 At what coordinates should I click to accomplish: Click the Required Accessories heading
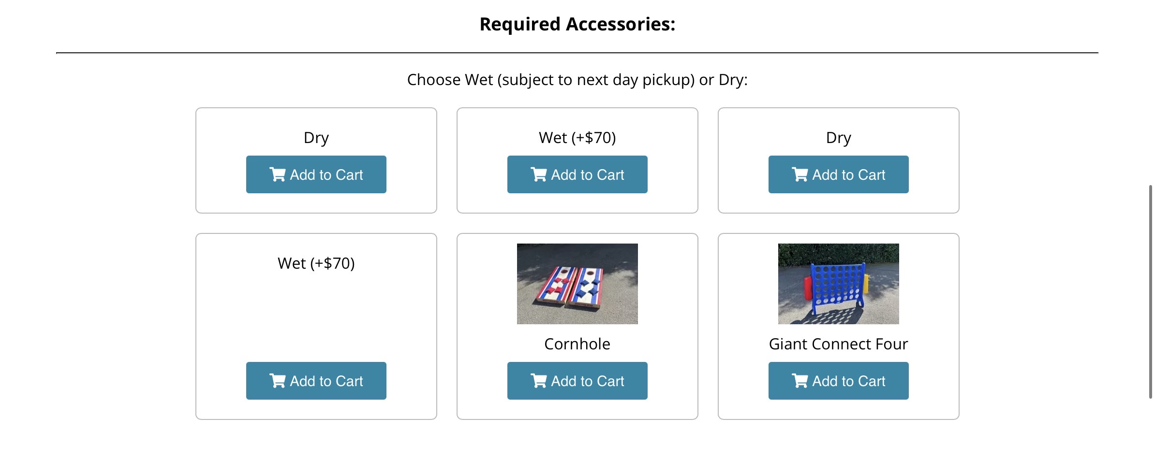577,24
